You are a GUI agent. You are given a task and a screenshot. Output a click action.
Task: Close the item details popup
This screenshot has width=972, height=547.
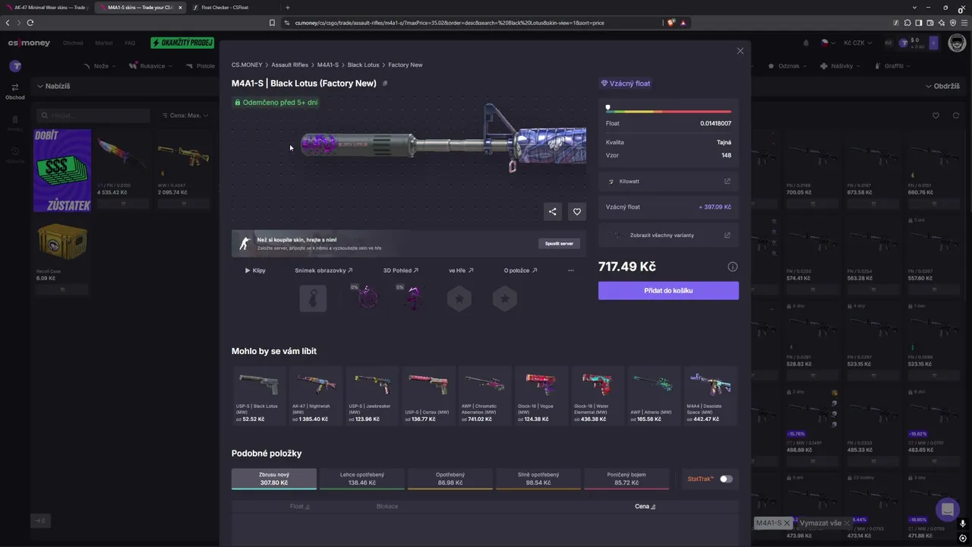pyautogui.click(x=740, y=51)
